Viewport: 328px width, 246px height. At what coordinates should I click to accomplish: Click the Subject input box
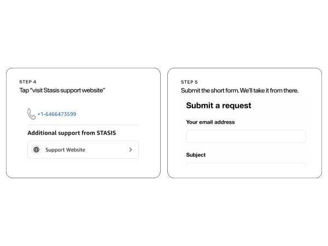tap(246, 165)
